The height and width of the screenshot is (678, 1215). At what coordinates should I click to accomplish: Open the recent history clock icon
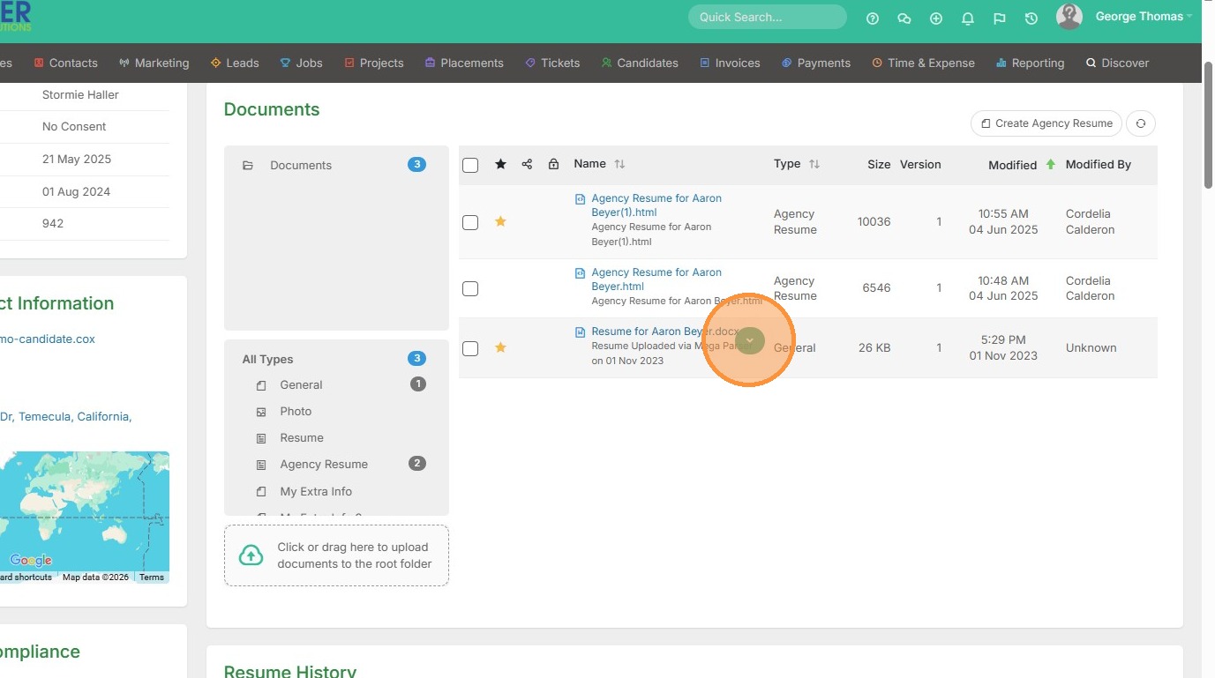pos(1031,18)
